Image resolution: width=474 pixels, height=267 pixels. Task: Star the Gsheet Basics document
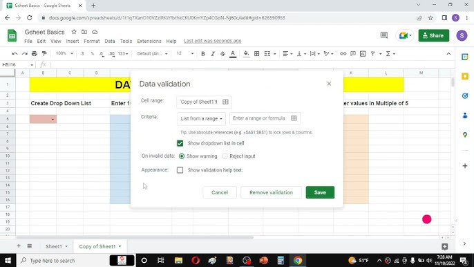tap(74, 32)
